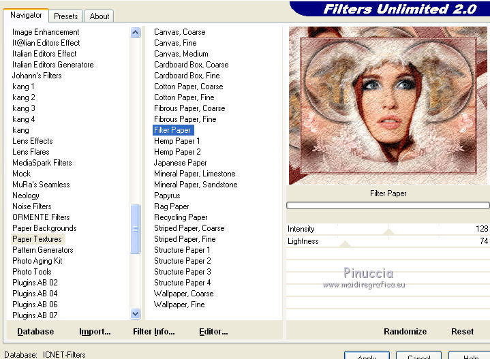
Task: Select Mock category
Action: [x=21, y=174]
